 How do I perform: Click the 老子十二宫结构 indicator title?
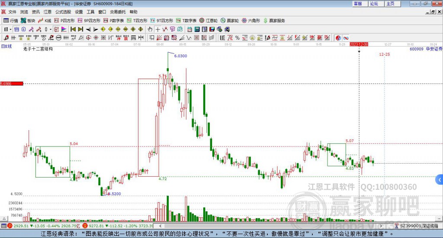pos(38,49)
